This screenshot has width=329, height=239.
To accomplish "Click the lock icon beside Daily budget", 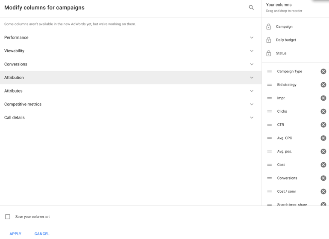I will 269,40.
